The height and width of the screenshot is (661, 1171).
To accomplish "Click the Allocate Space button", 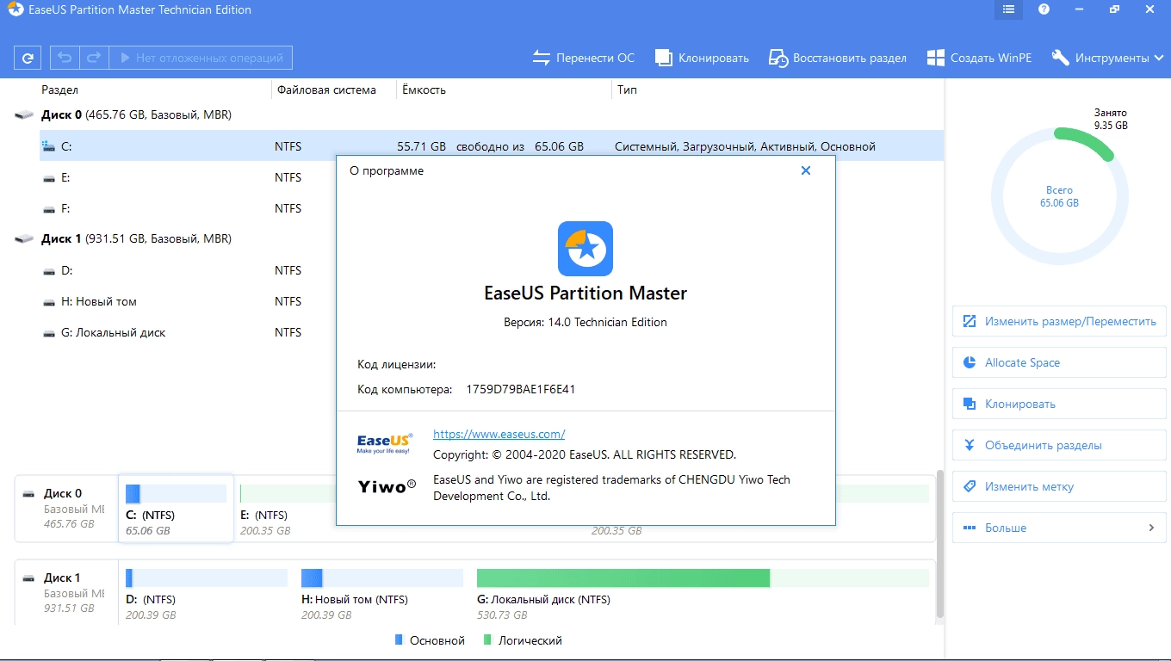I will [1059, 362].
